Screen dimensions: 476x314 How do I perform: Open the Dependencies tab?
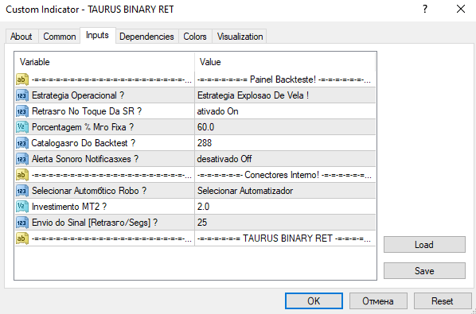146,37
